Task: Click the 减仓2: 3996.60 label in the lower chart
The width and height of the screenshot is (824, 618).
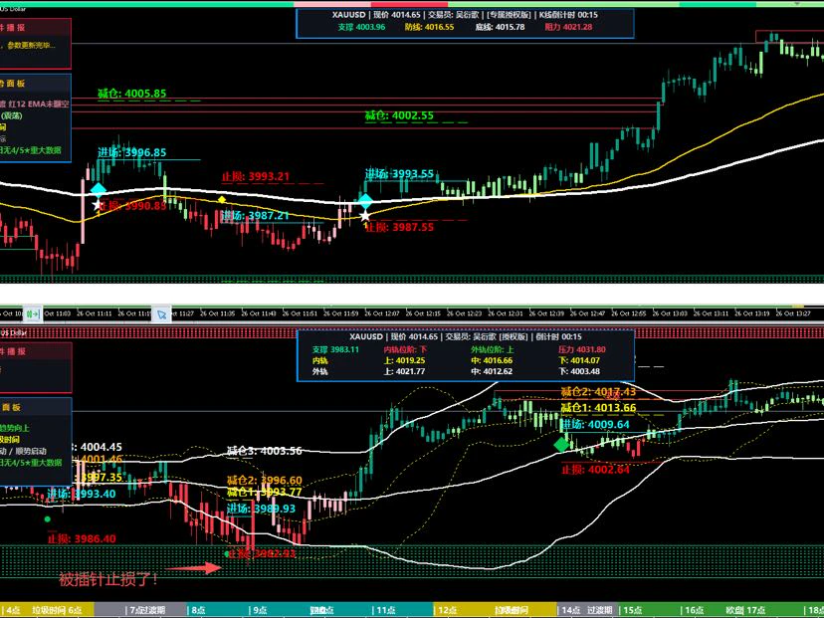Action: click(265, 481)
